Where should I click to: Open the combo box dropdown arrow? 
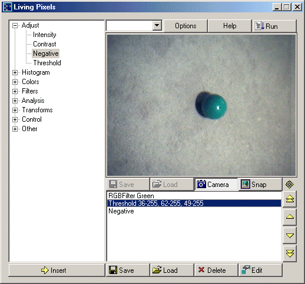pos(157,25)
